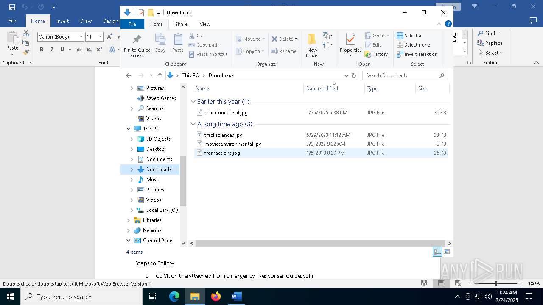Open recent locations dropdown arrow
This screenshot has height=305, width=543.
tap(151, 75)
